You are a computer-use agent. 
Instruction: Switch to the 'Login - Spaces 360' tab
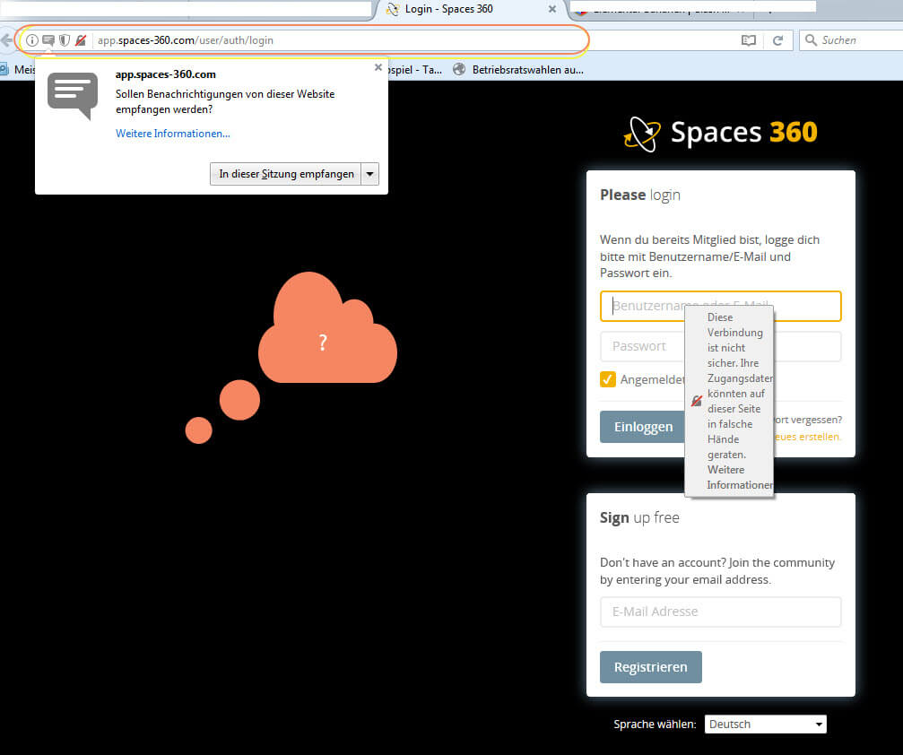(x=448, y=10)
